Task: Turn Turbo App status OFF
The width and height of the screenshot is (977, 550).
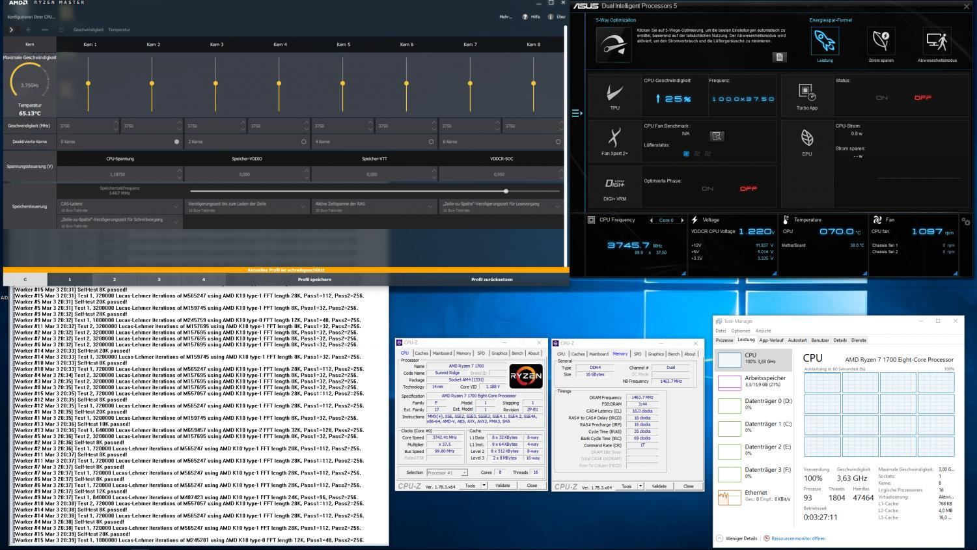Action: click(923, 98)
